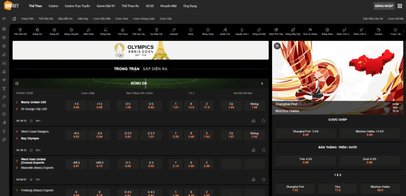Select the Bóng Đá Mỹ icon
The image size is (406, 196).
point(259,32)
